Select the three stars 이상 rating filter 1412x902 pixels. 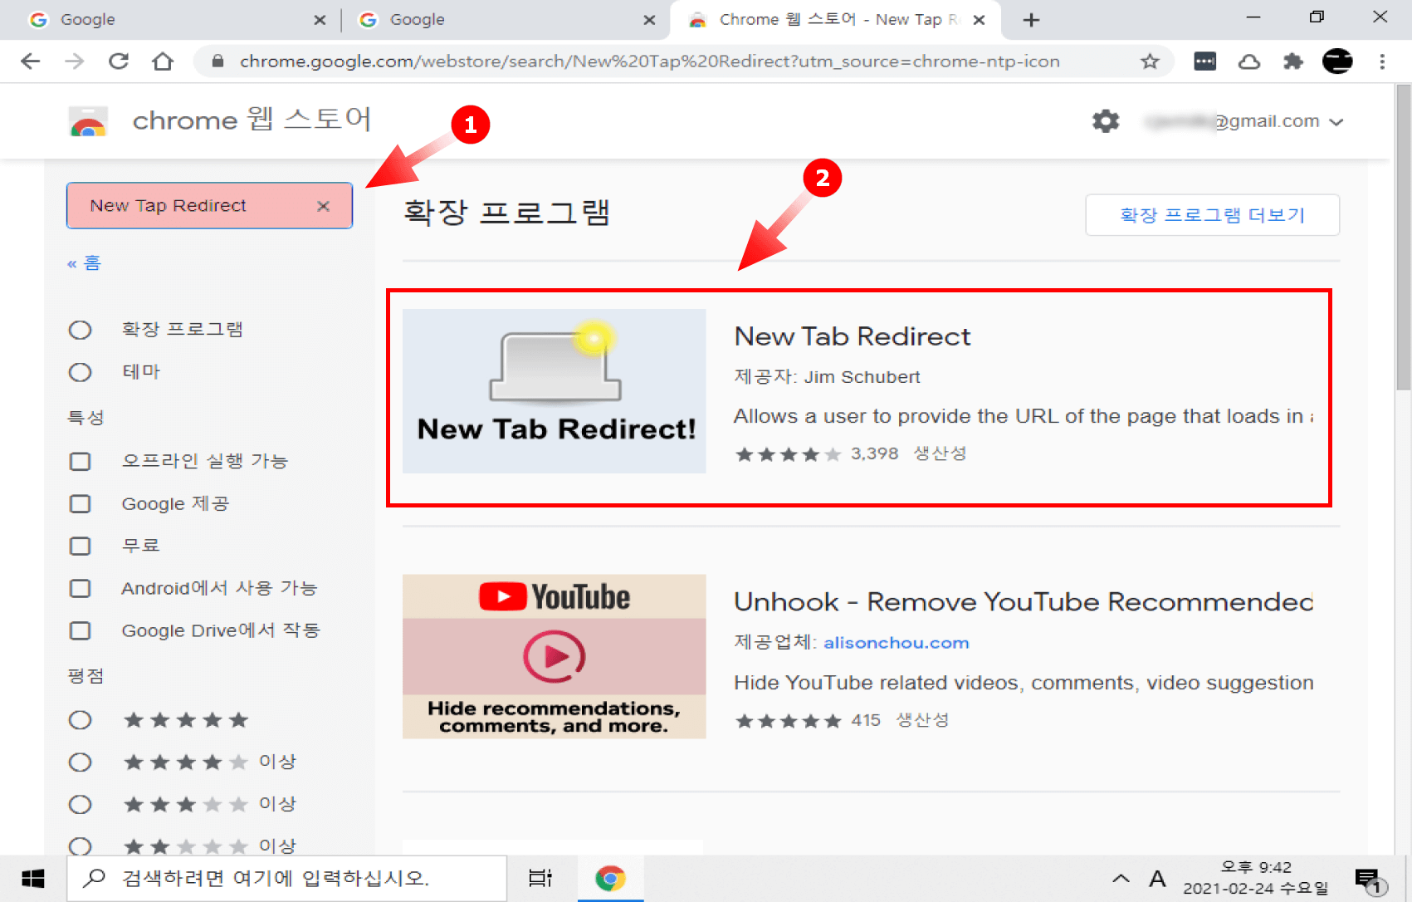(80, 804)
